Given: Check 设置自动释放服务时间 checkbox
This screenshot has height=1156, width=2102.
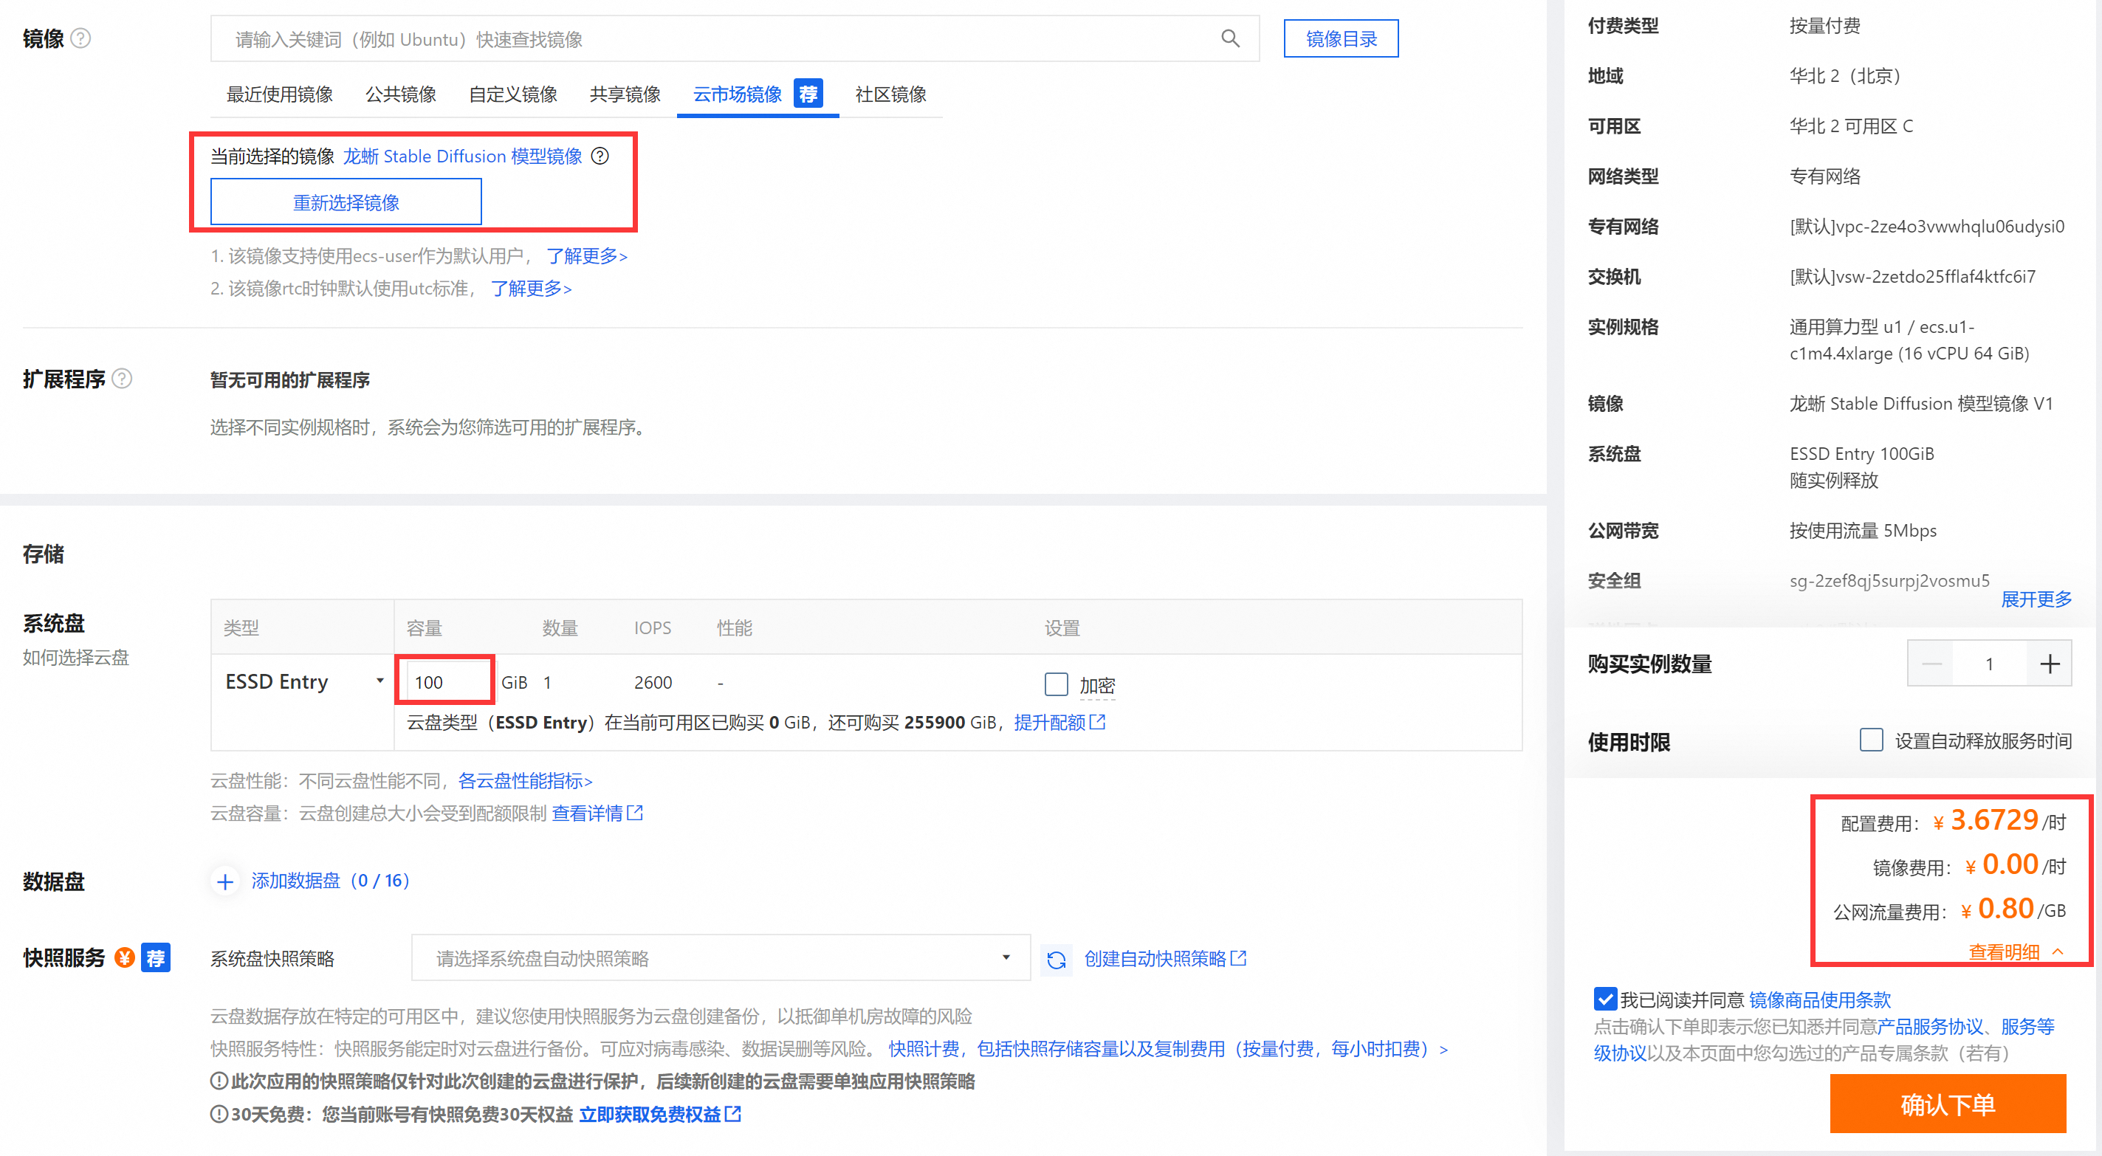Looking at the screenshot, I should [x=1870, y=740].
